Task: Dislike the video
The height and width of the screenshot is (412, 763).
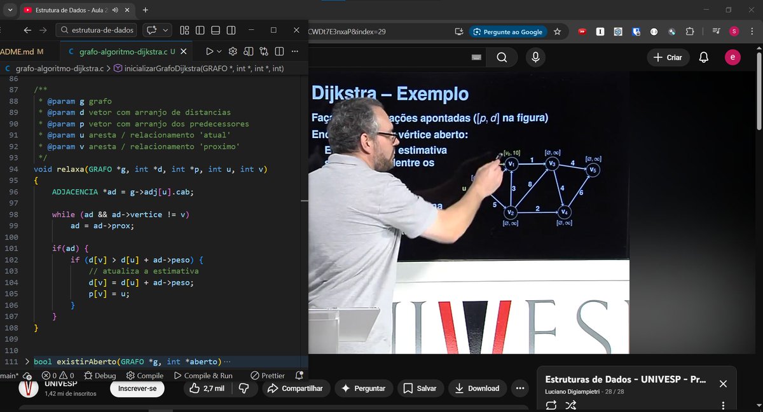Action: (244, 388)
